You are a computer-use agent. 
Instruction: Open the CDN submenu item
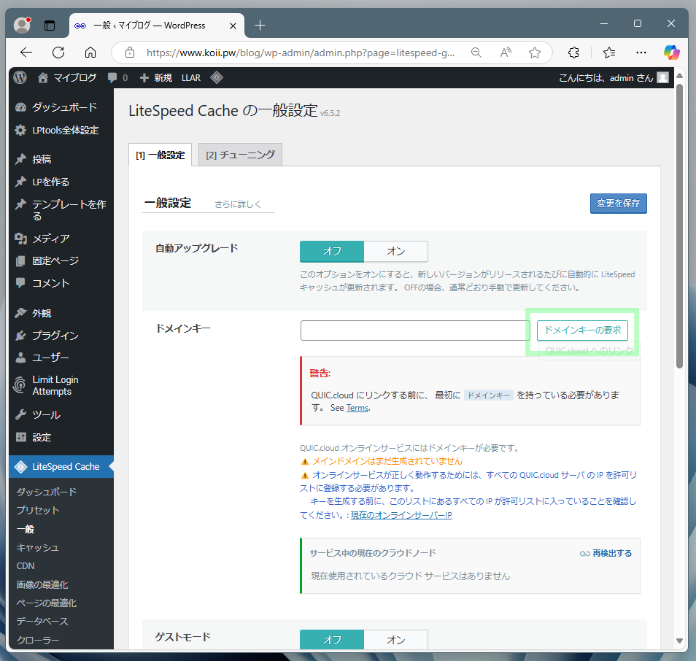[x=26, y=566]
